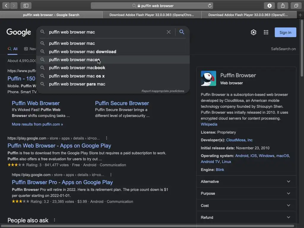
Task: Show tab overview icon
Action: point(296,6)
